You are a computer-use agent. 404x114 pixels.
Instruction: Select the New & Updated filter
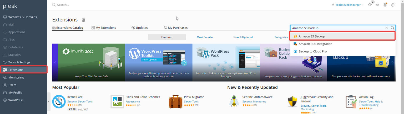click(243, 37)
